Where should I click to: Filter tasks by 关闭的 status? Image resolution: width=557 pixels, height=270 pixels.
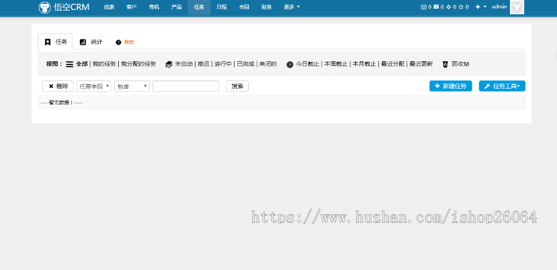click(x=268, y=64)
